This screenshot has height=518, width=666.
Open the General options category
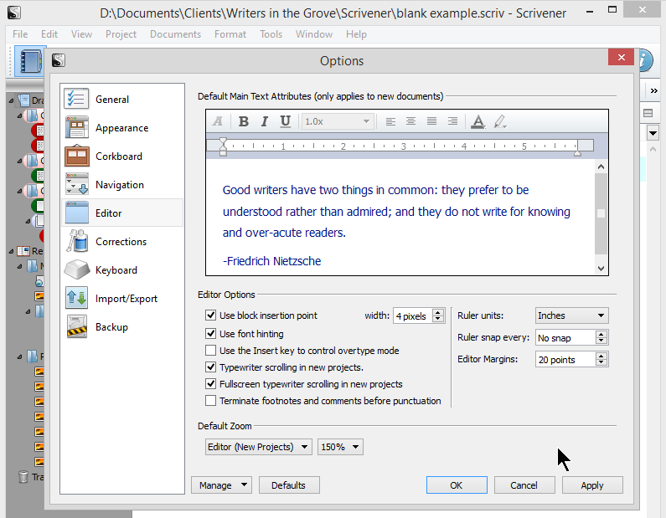pos(122,99)
